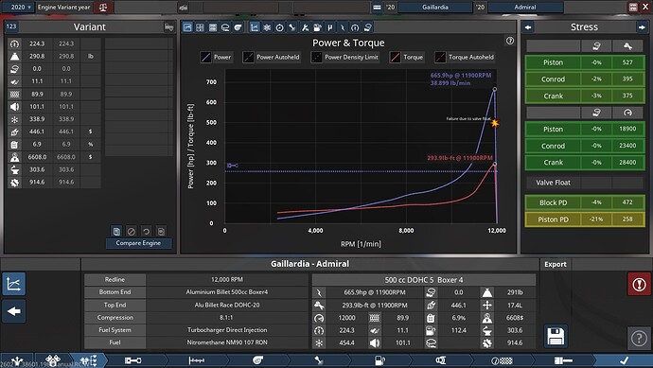Open the piston graph category icon
Screen dimensions: 653x368
tap(225, 27)
